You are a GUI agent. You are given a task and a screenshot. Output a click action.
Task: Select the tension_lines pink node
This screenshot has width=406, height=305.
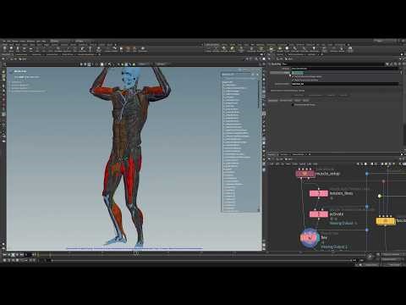pyautogui.click(x=319, y=193)
